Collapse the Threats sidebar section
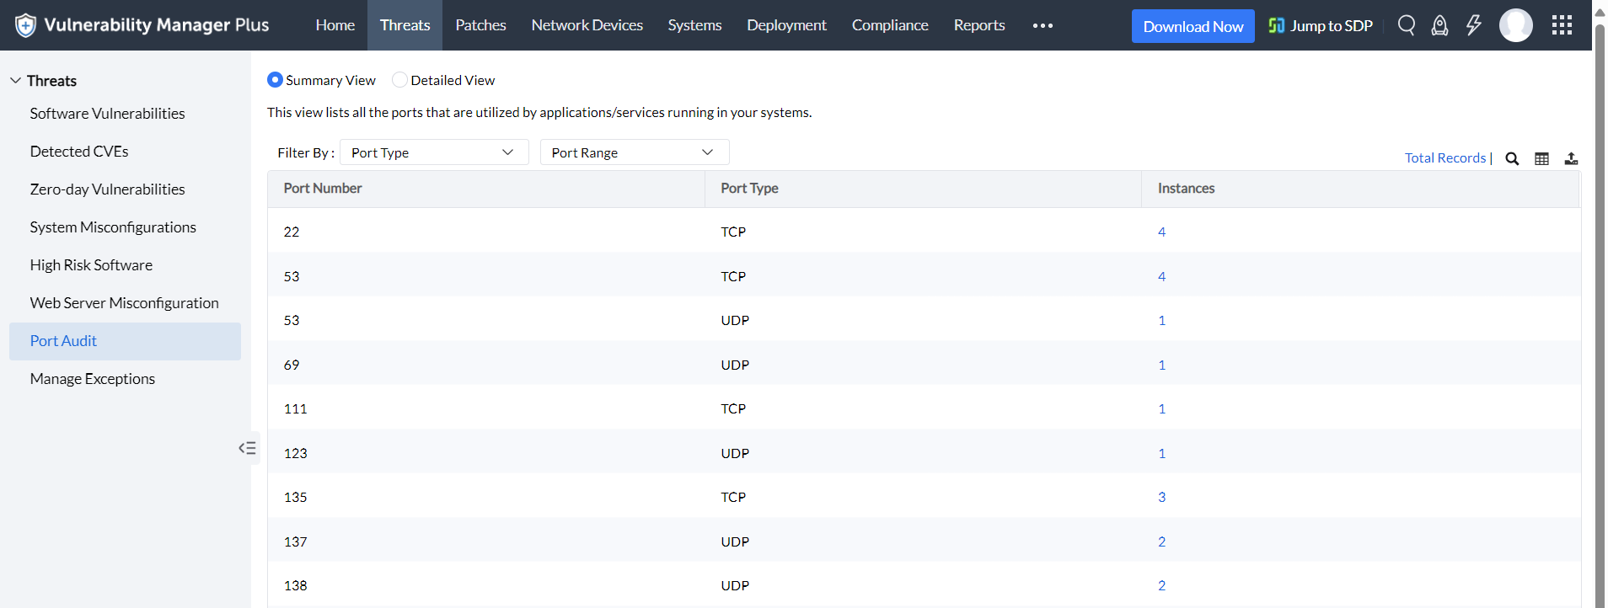This screenshot has width=1608, height=608. [x=16, y=81]
